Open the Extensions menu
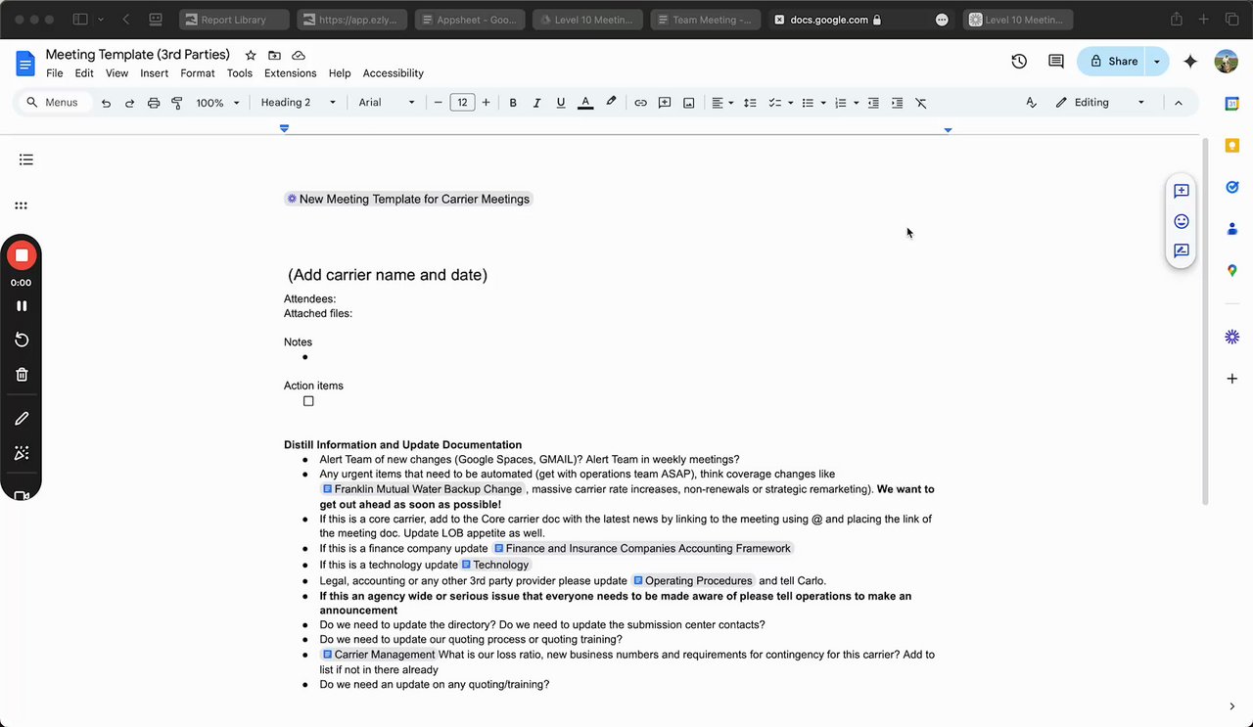Viewport: 1253px width, 727px height. (x=291, y=73)
